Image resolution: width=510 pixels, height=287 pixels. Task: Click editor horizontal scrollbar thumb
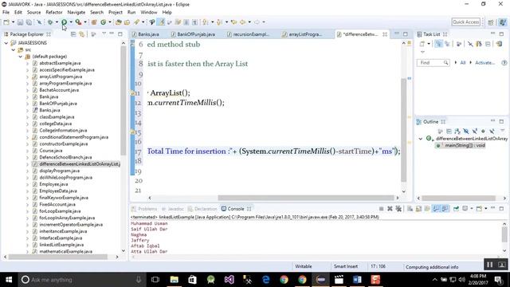click(306, 198)
